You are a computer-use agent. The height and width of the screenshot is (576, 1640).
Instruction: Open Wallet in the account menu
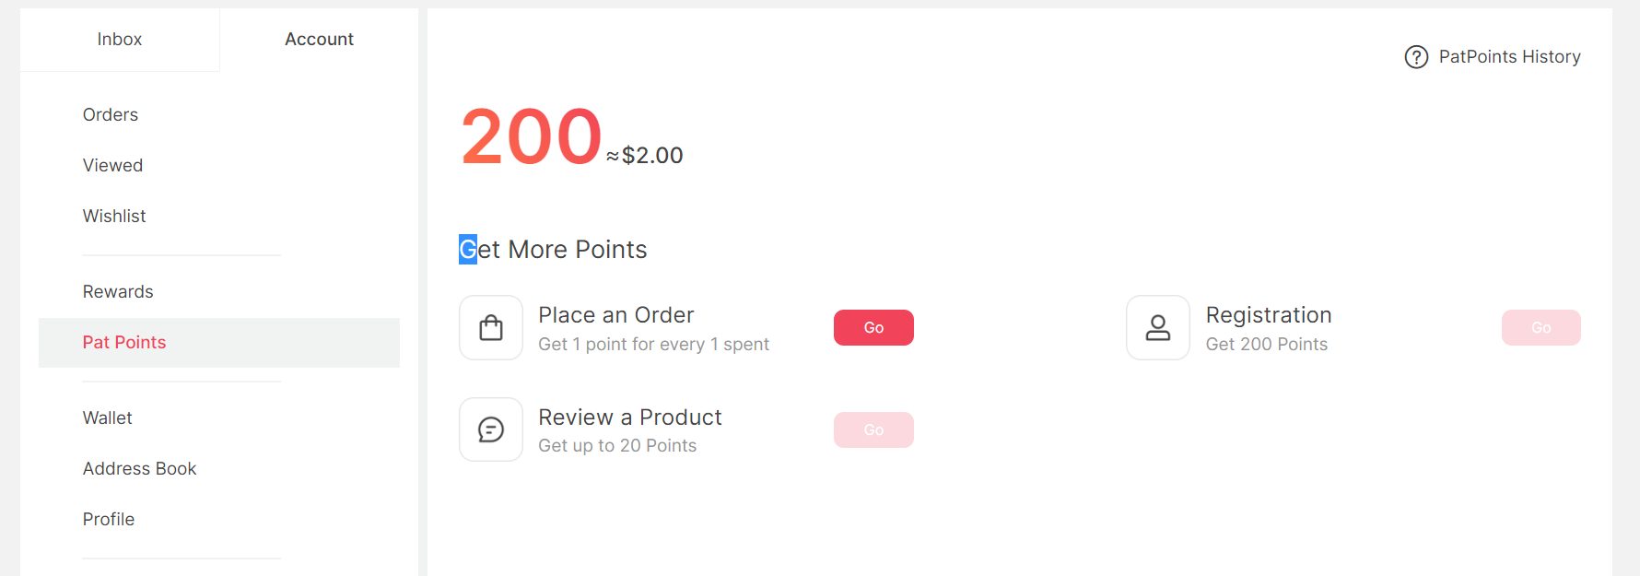click(108, 417)
